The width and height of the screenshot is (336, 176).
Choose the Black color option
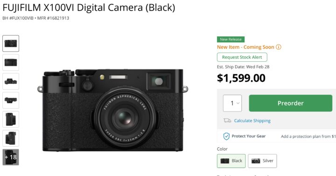[x=231, y=161]
